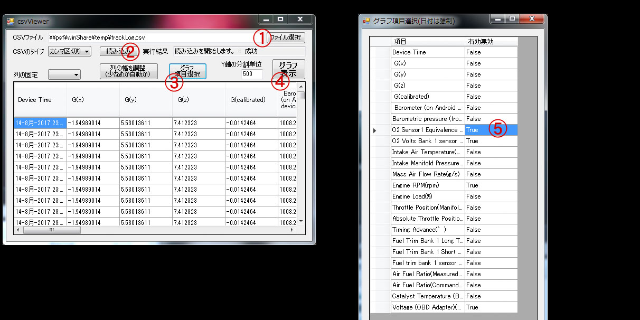Viewport: 640px width, 320px height.
Task: Select row header of O2 Sensor1 Equivalence row
Action: pos(380,130)
